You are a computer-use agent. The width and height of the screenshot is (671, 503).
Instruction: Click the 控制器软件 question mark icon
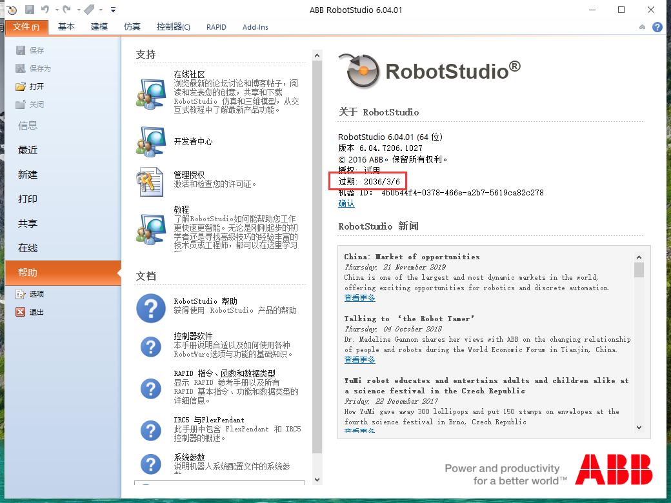pyautogui.click(x=150, y=347)
